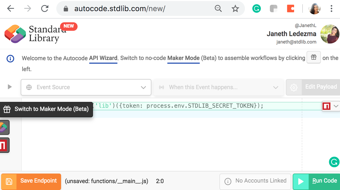Bookmark page with star icon
This screenshot has height=190, width=340.
click(x=235, y=9)
